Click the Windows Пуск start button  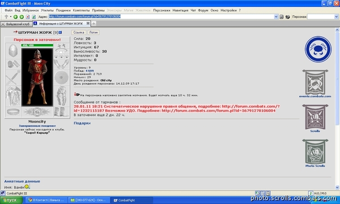pos(11,200)
